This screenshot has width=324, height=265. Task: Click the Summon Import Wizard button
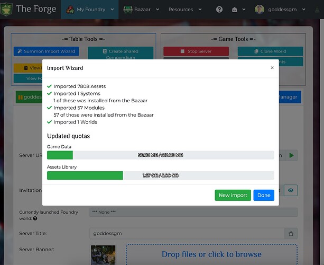tap(45, 51)
